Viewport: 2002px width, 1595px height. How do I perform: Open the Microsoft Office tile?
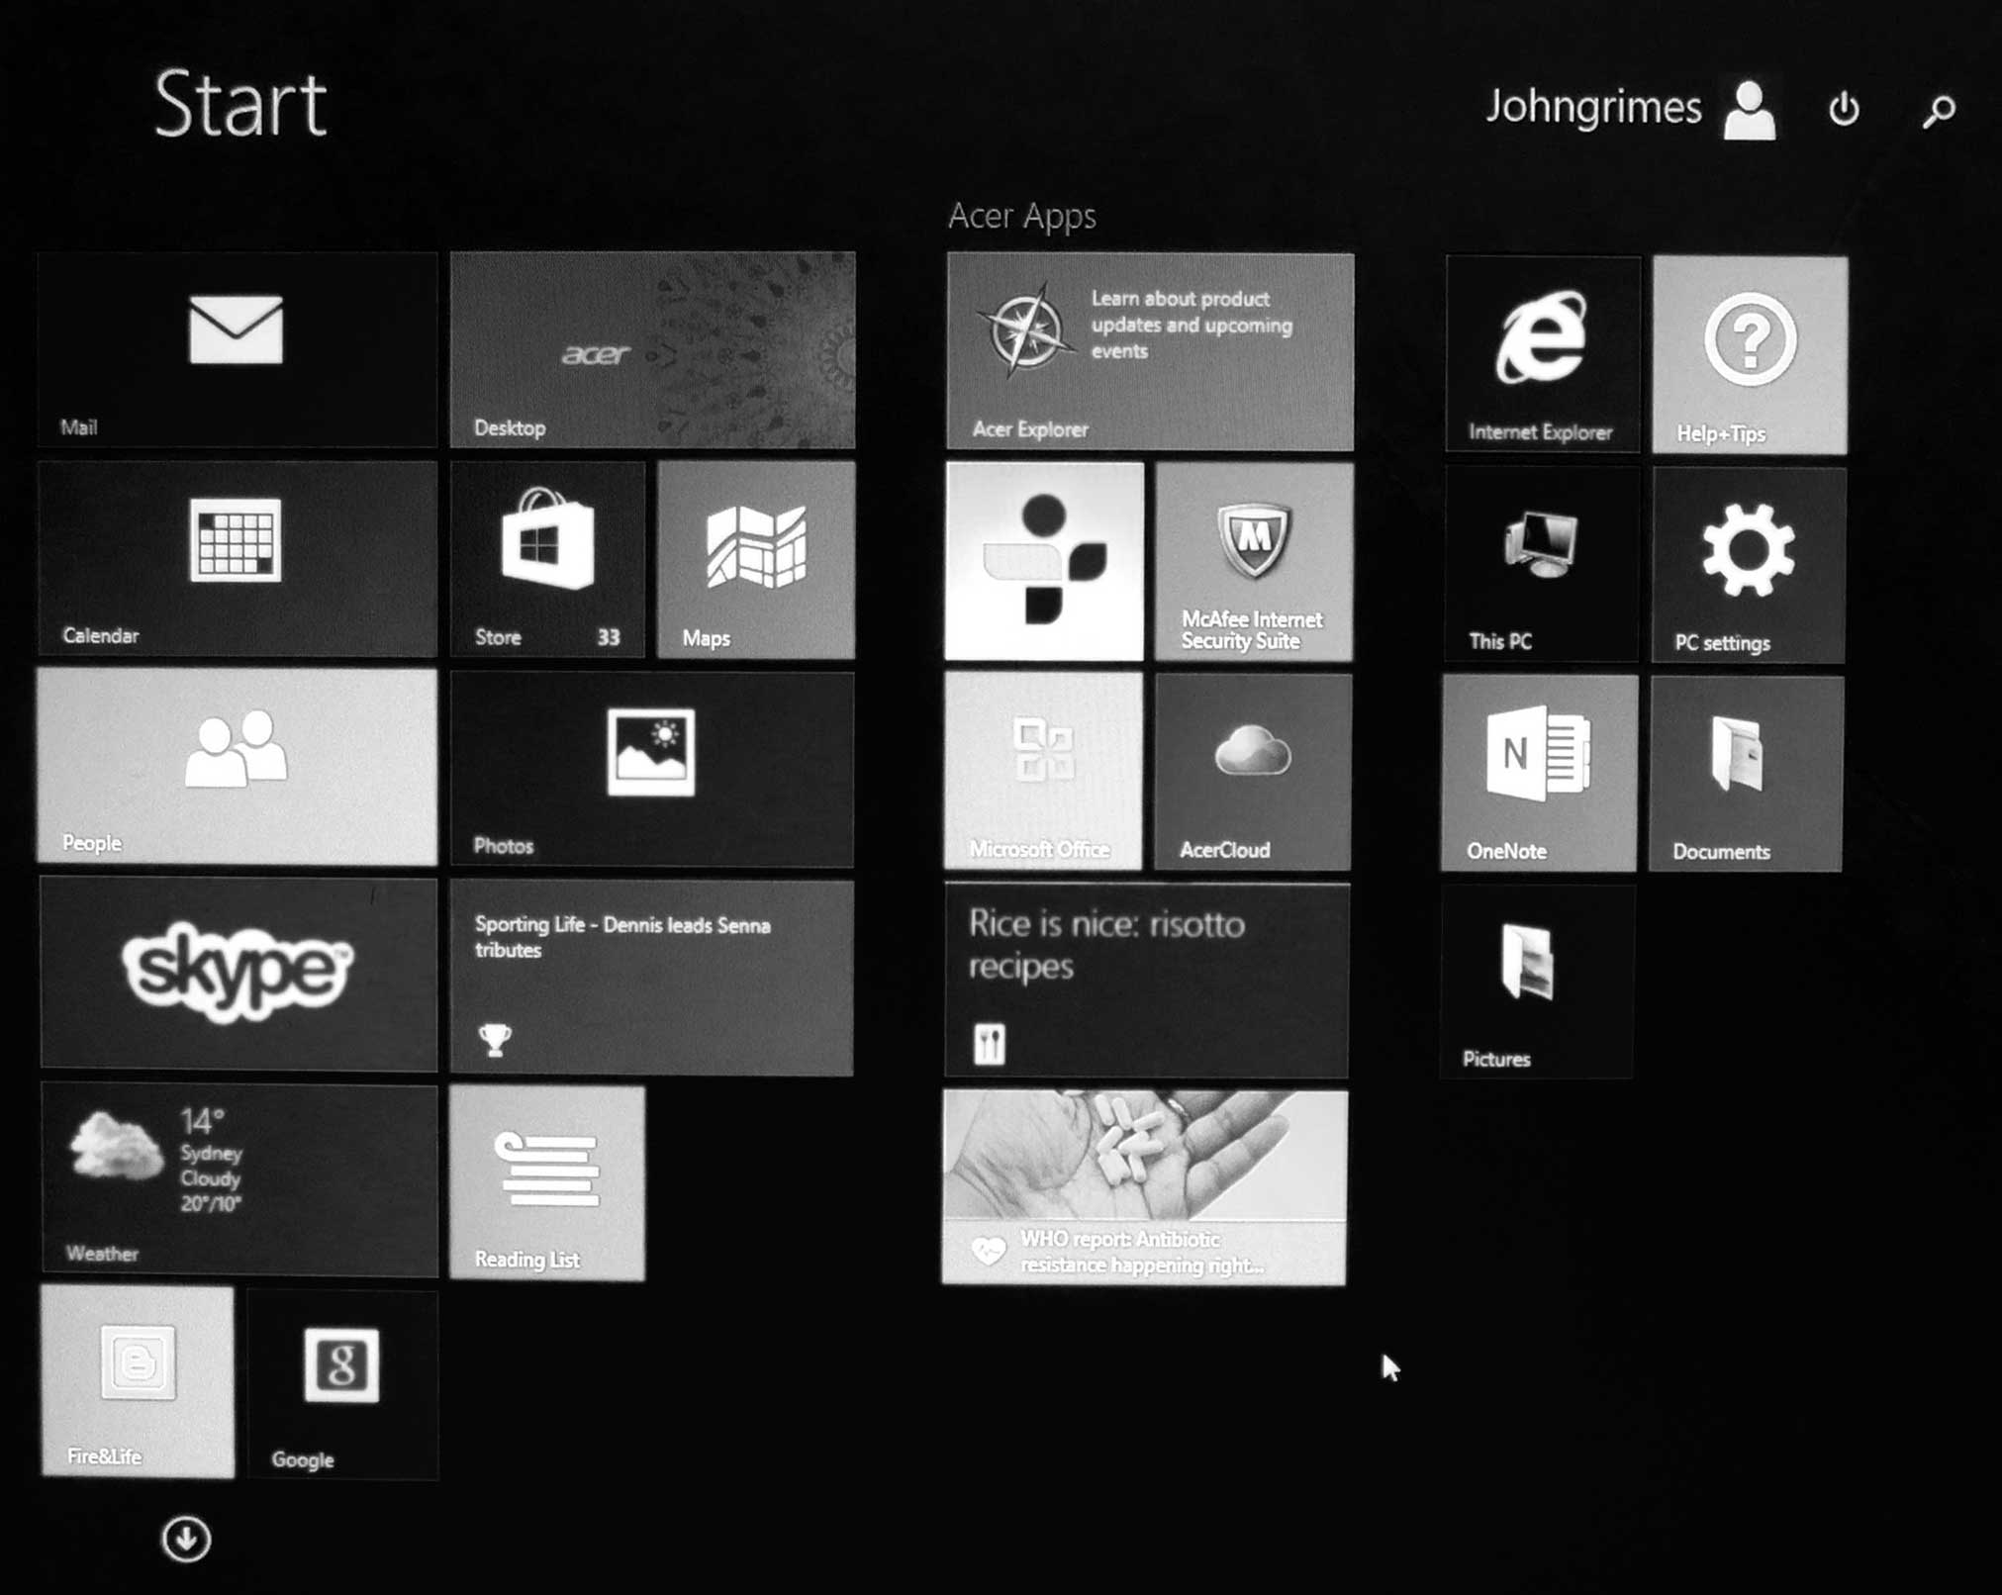pos(1043,771)
